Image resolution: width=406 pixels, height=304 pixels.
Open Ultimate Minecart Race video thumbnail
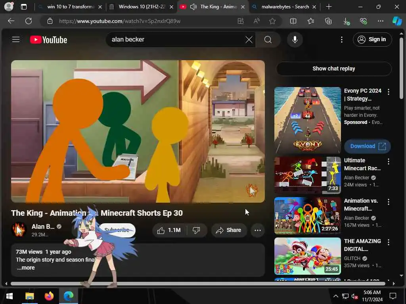point(308,175)
